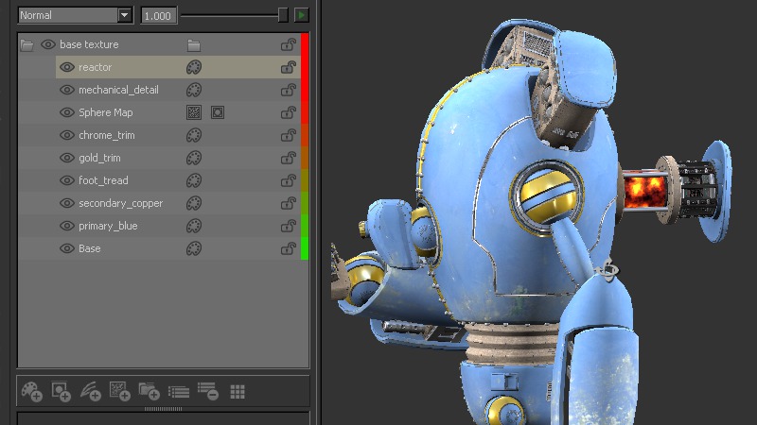This screenshot has width=757, height=425.
Task: Collapse the base texture group folder
Action: click(x=26, y=44)
